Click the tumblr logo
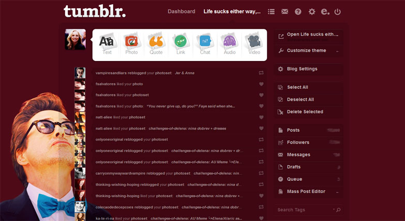 [x=95, y=11]
